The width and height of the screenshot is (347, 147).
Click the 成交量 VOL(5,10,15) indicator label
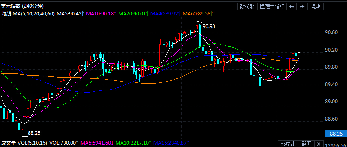point(24,143)
